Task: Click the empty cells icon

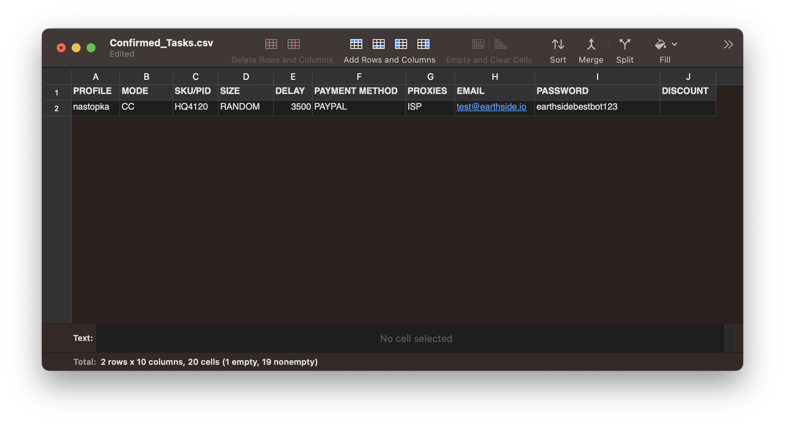Action: tap(478, 44)
